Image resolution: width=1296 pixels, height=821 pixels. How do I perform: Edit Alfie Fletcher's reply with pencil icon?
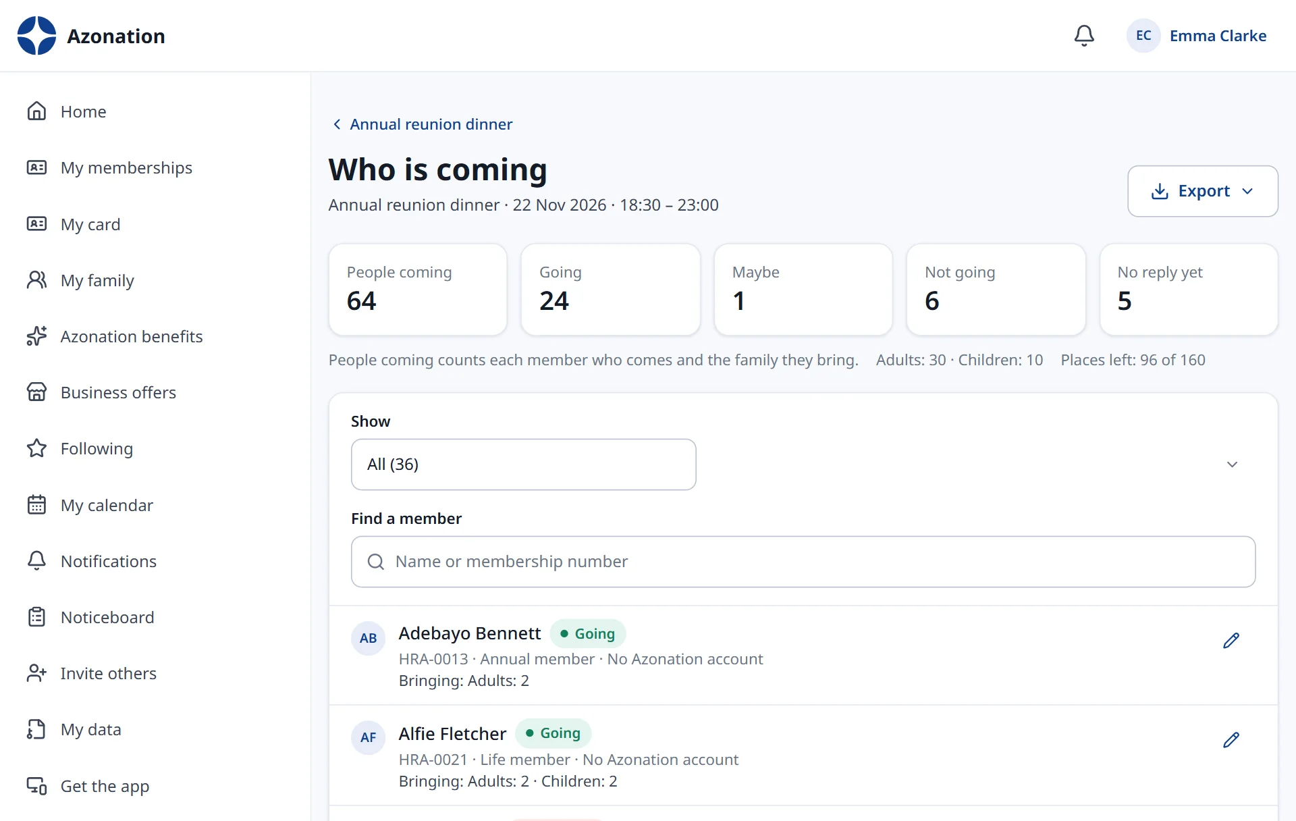(x=1231, y=740)
